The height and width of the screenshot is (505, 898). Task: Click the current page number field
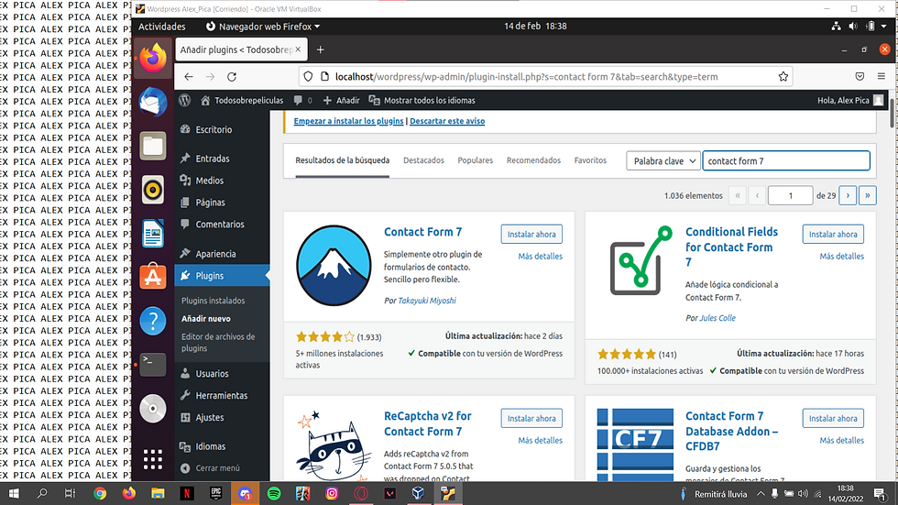point(790,195)
